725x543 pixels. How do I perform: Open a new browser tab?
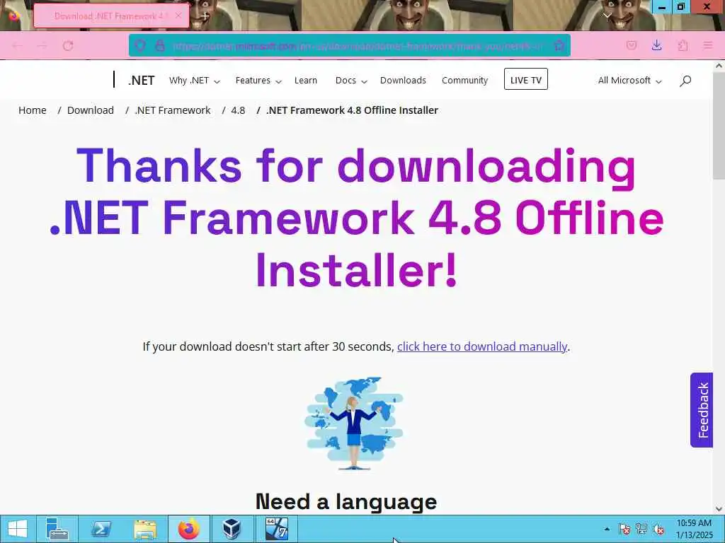[205, 16]
